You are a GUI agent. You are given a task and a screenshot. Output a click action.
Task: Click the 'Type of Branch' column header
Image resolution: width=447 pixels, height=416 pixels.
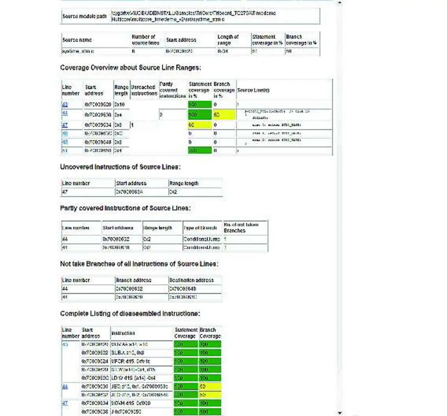(201, 228)
